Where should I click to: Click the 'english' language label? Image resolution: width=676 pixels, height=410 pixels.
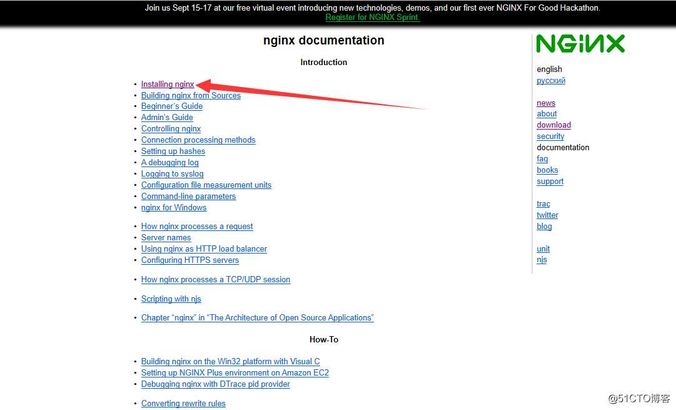(549, 69)
